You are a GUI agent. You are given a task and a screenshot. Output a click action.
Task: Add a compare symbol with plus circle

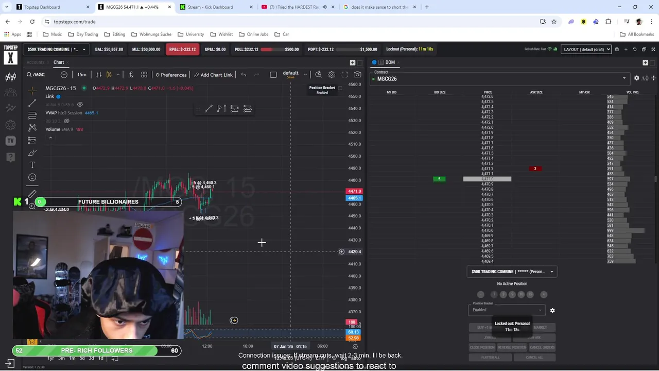pos(64,75)
